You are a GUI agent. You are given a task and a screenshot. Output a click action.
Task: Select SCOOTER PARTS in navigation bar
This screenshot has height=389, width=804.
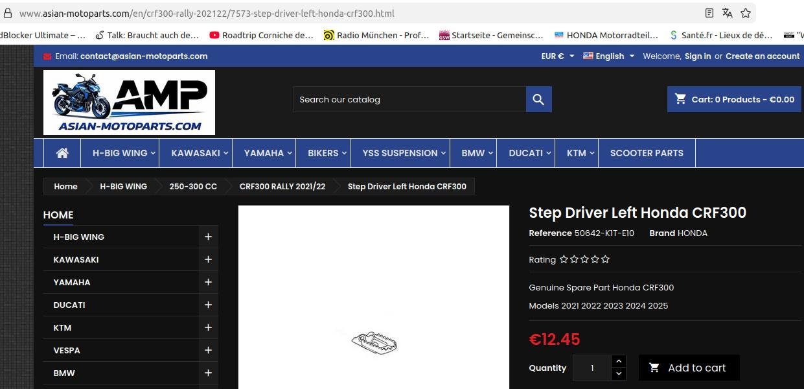[647, 153]
